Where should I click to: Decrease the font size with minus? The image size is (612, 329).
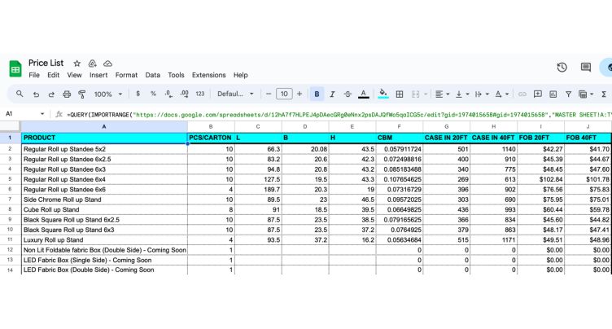click(x=268, y=94)
